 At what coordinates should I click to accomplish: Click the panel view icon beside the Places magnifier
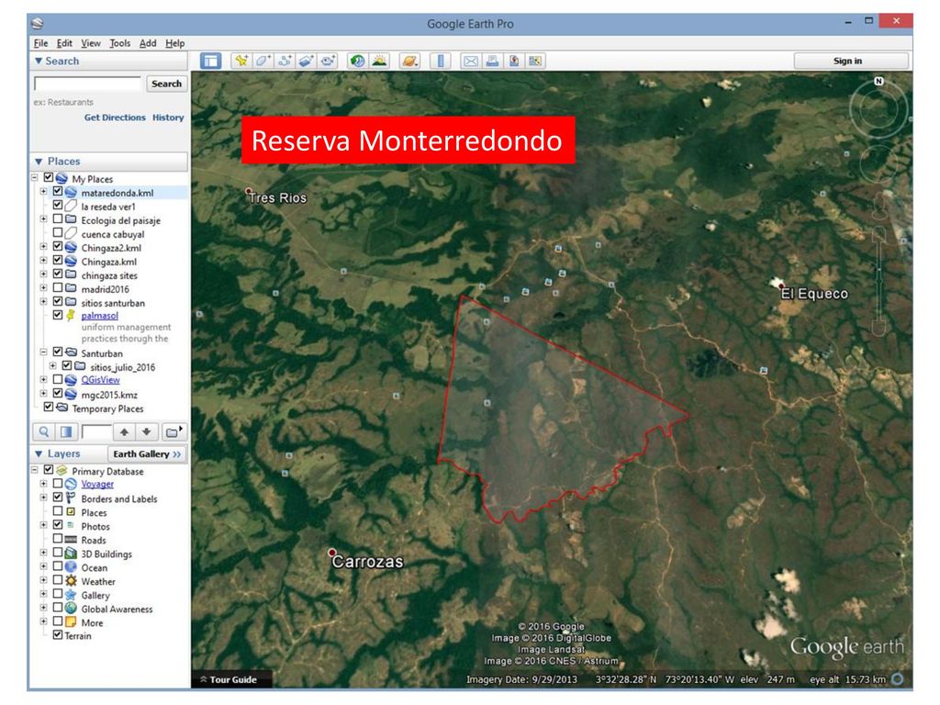65,431
